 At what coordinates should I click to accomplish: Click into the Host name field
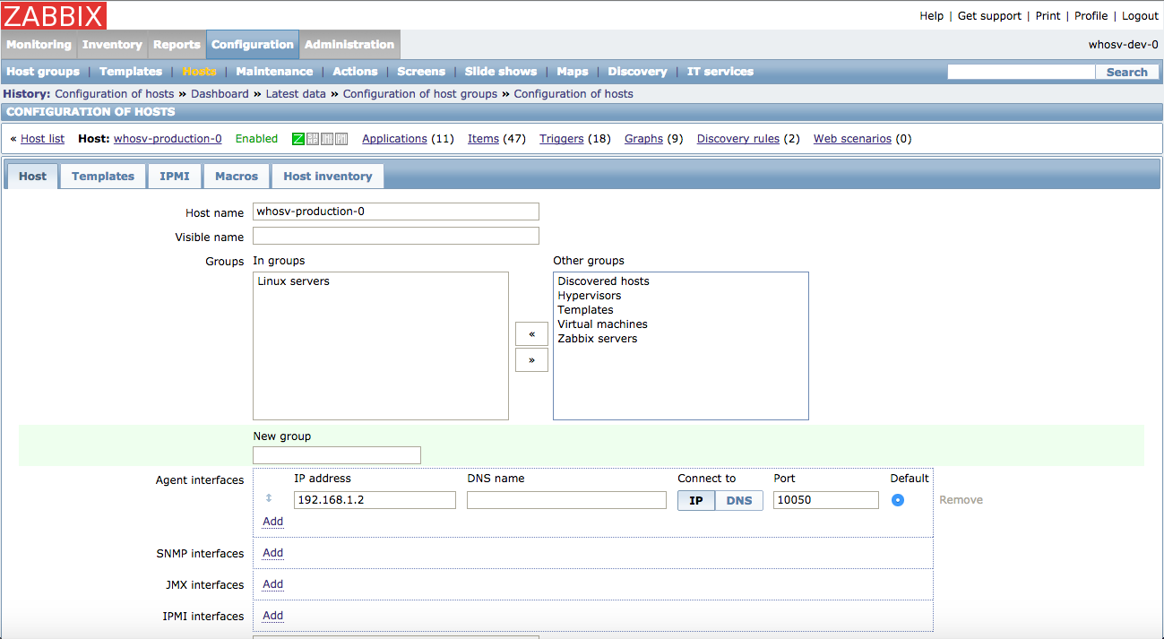[x=396, y=212]
